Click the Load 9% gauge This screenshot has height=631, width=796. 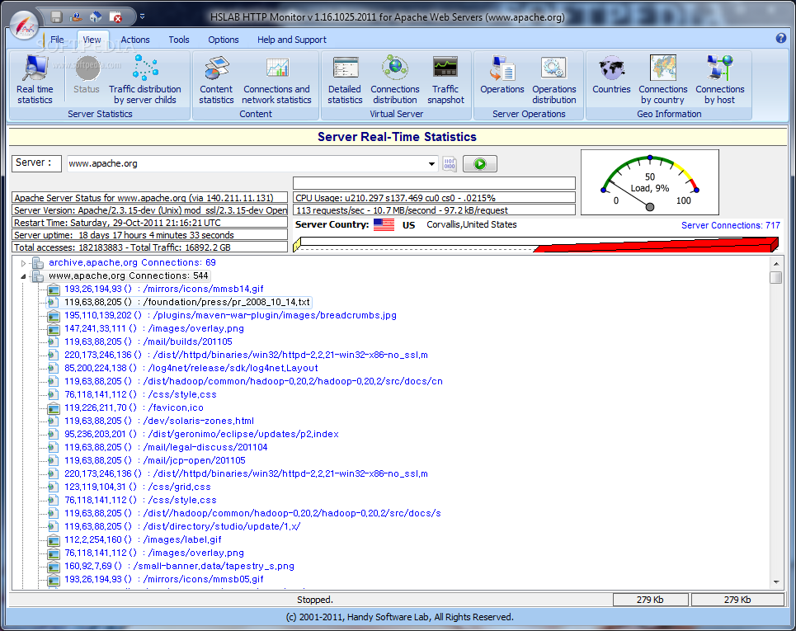click(x=650, y=182)
